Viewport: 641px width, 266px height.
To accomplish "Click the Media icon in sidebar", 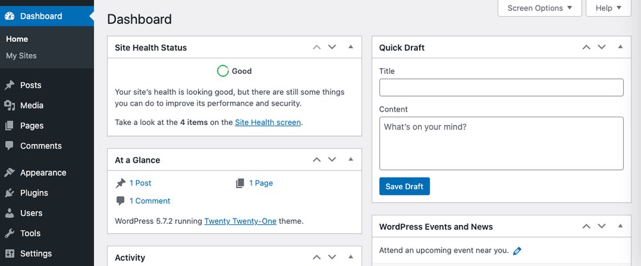I will [10, 105].
